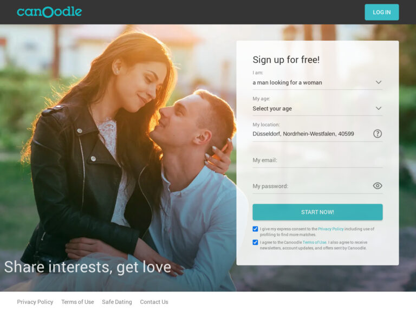This screenshot has width=416, height=312.
Task: Open the 'a man looking for a woman' dropdown
Action: click(317, 82)
